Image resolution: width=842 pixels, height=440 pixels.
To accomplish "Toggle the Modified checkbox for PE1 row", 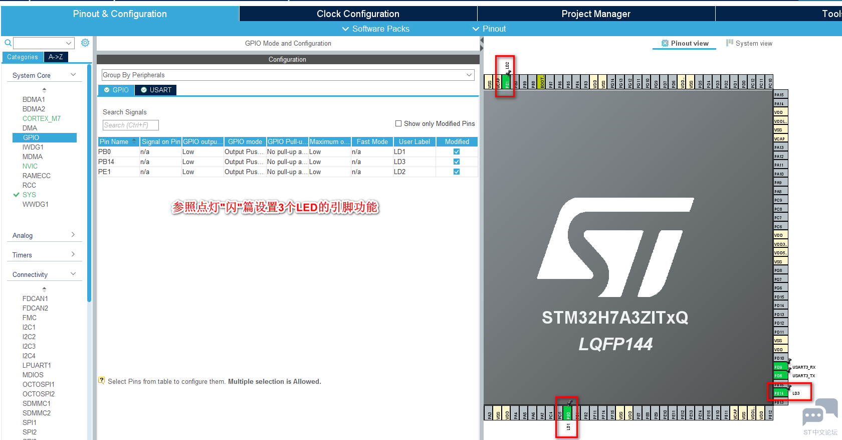I will pyautogui.click(x=457, y=172).
